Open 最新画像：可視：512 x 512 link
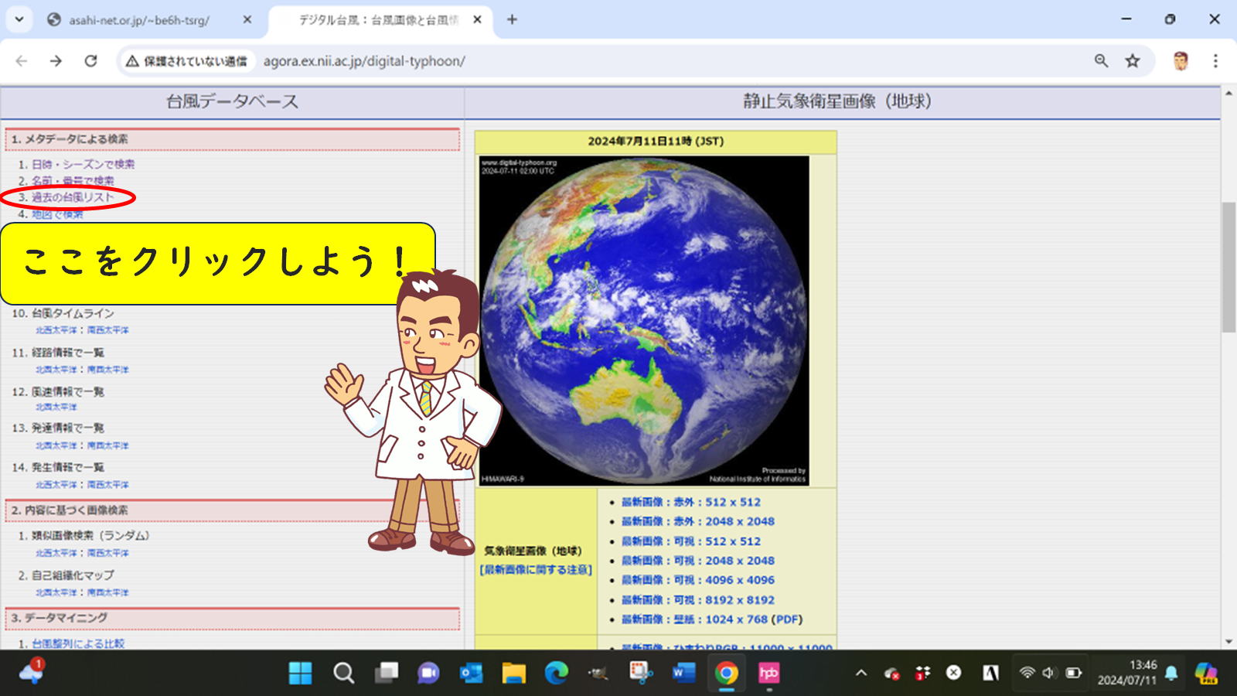Viewport: 1237px width, 696px height. pos(691,541)
